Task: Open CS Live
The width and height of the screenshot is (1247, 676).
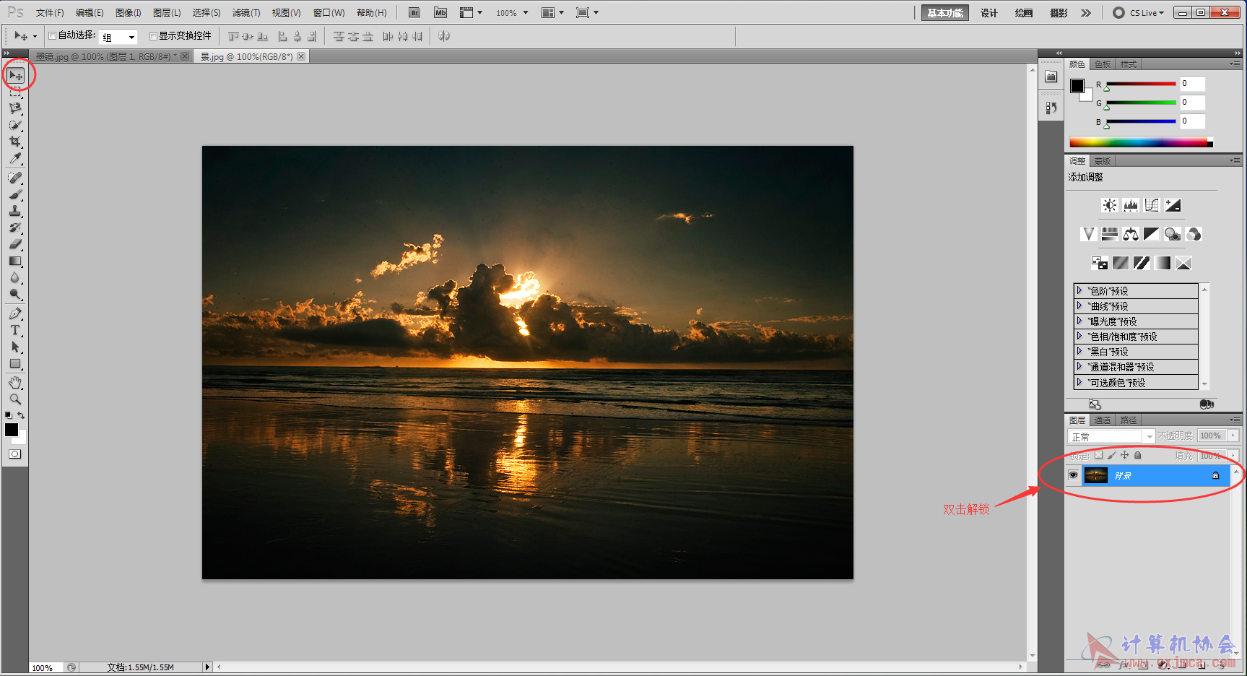Action: pos(1139,13)
